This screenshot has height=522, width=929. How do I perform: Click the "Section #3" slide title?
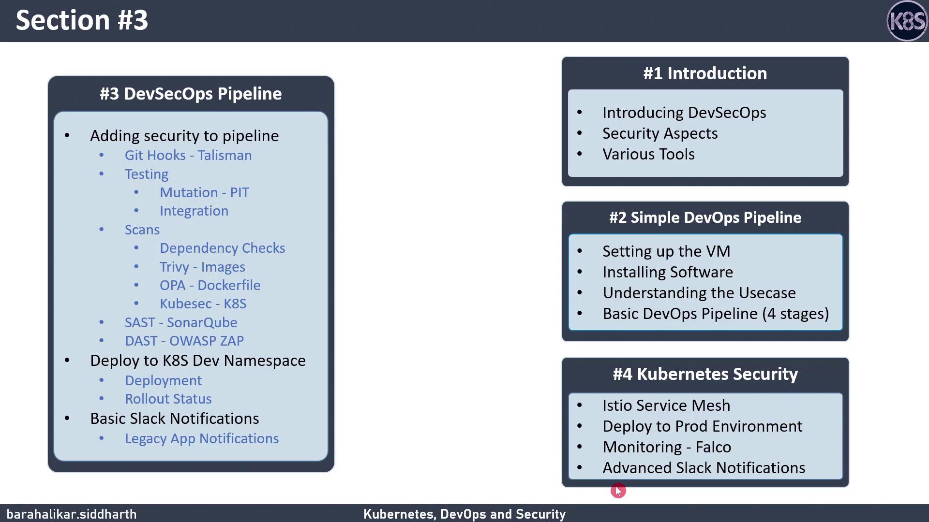(82, 20)
